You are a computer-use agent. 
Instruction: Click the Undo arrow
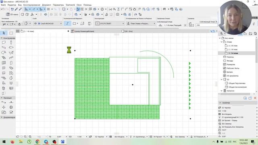[3, 9]
